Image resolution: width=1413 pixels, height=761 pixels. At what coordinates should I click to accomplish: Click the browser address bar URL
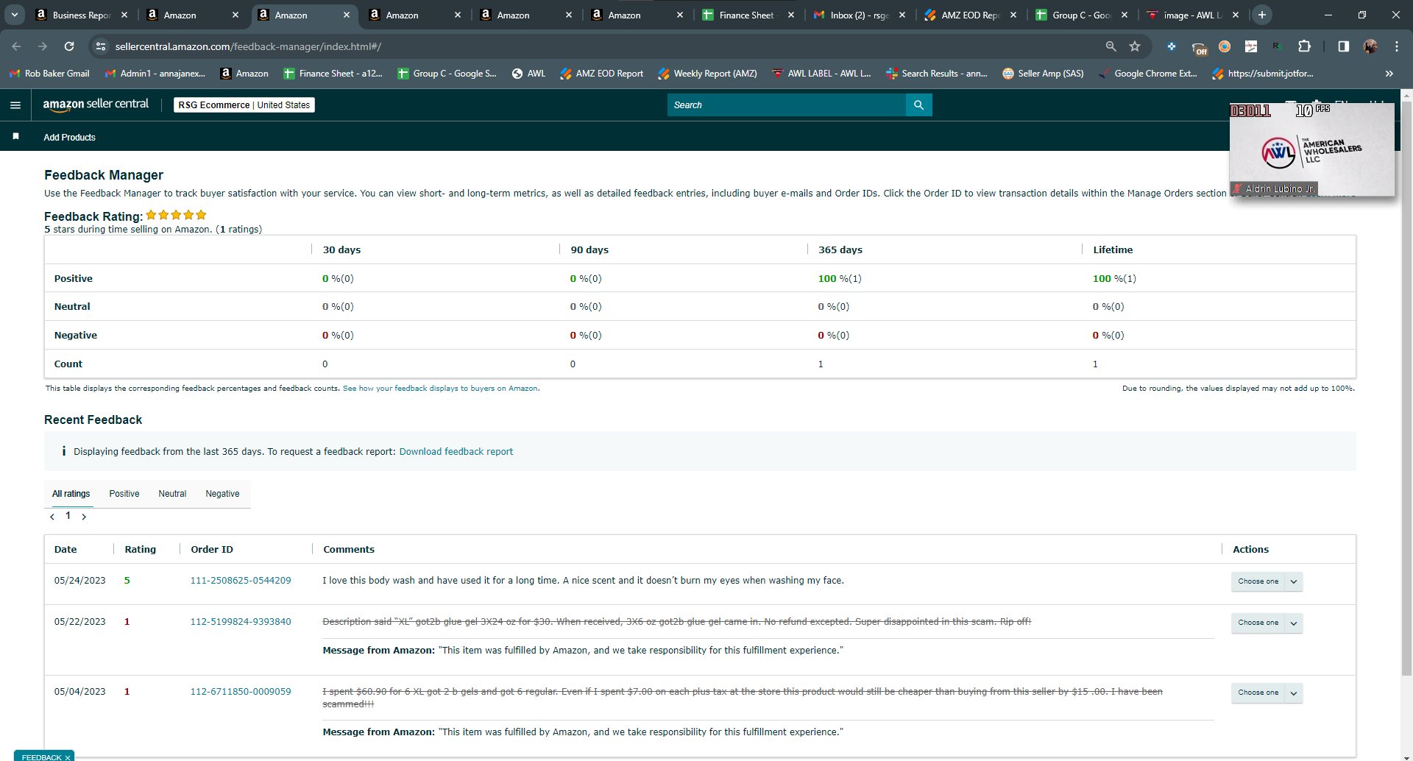point(248,46)
